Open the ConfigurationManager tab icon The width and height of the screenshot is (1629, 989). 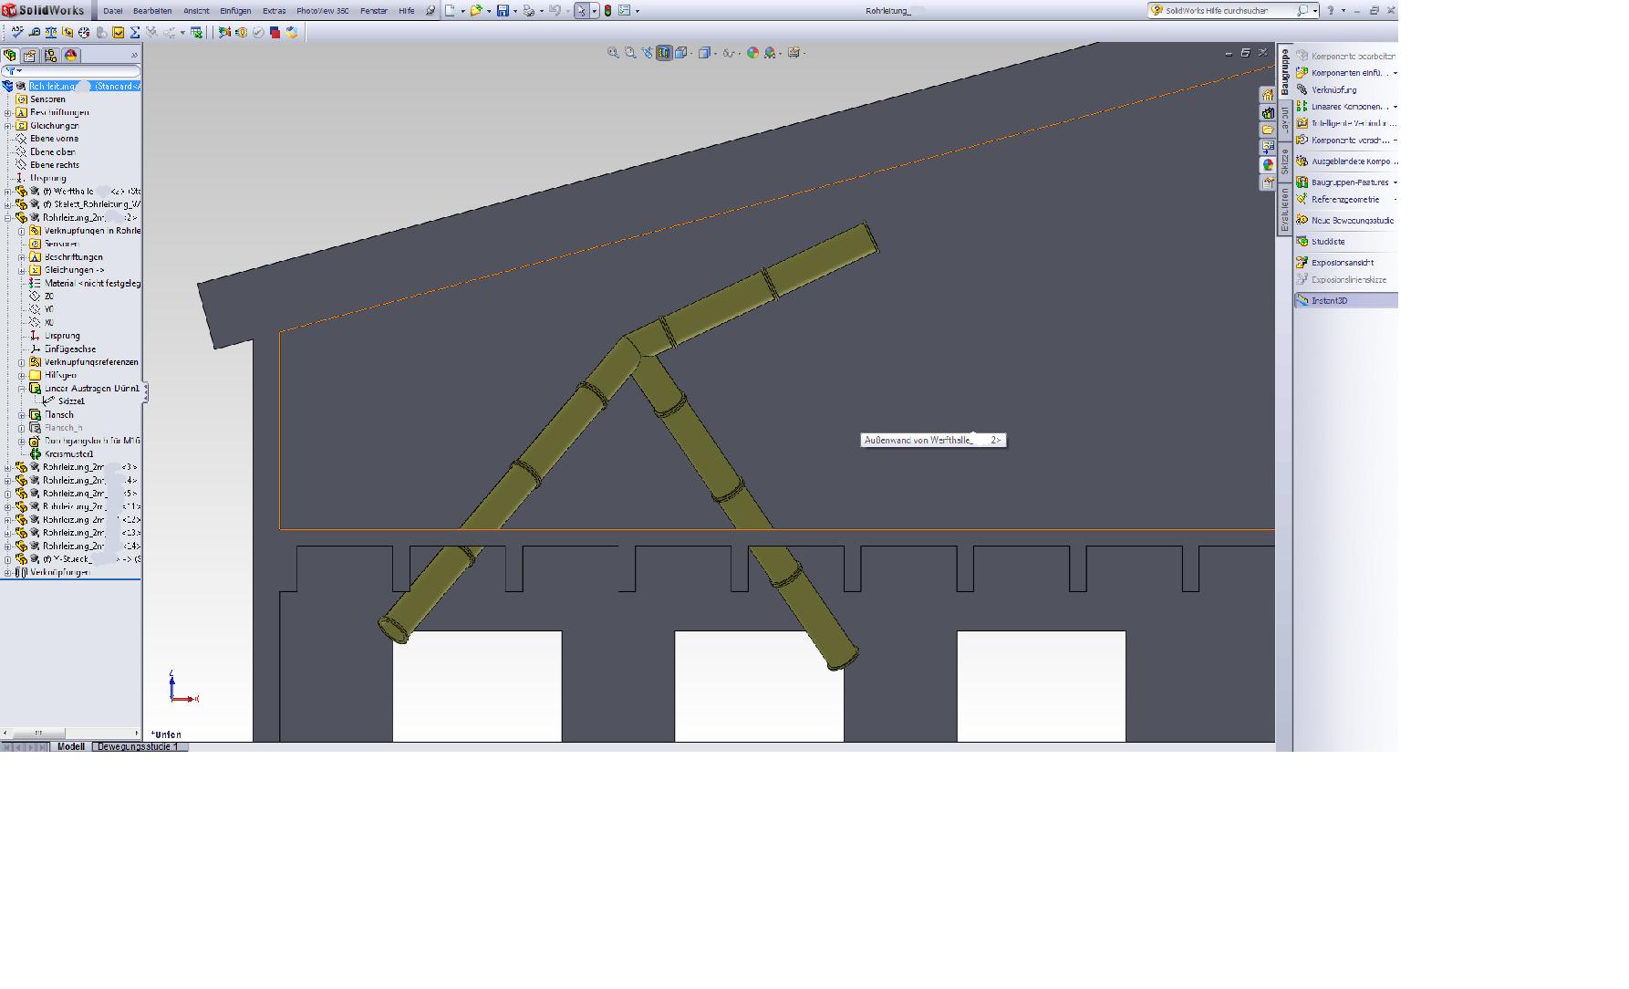[50, 56]
